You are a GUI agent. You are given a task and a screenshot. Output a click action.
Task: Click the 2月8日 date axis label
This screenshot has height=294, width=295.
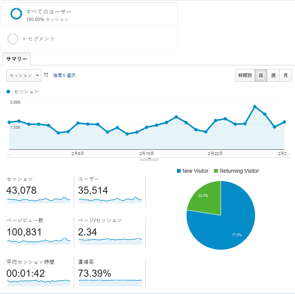pos(78,154)
